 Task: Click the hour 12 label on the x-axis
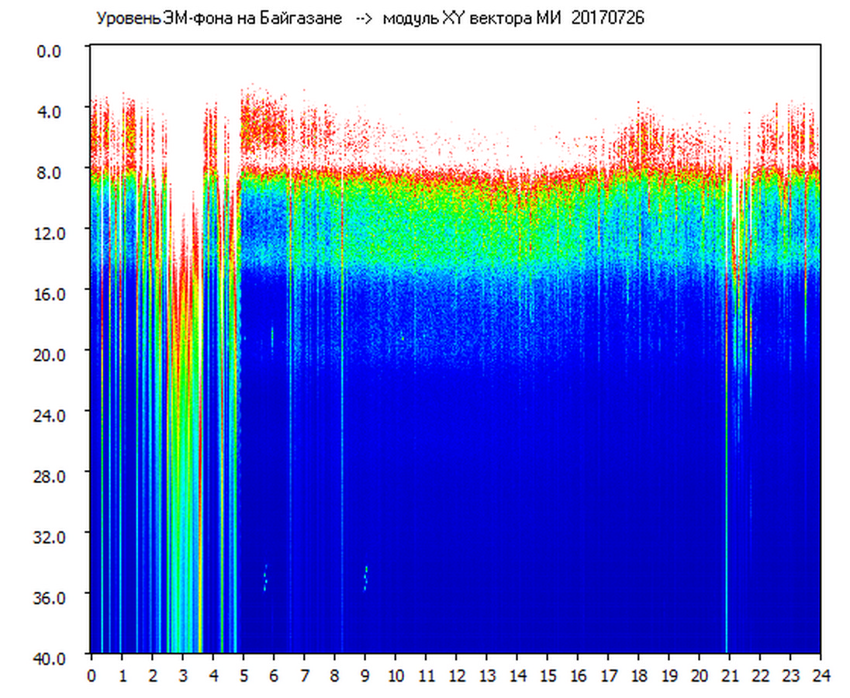click(x=456, y=675)
